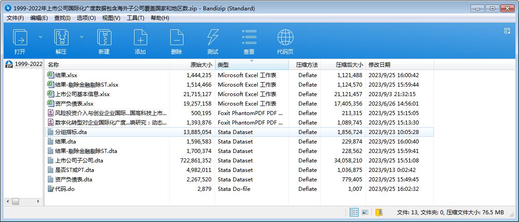Select the 1999-2022 tree node

point(29,65)
